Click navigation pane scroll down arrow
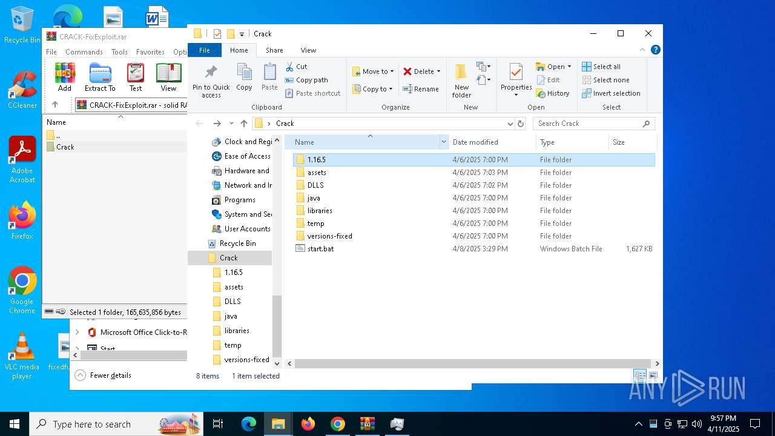775x436 pixels. [x=277, y=363]
